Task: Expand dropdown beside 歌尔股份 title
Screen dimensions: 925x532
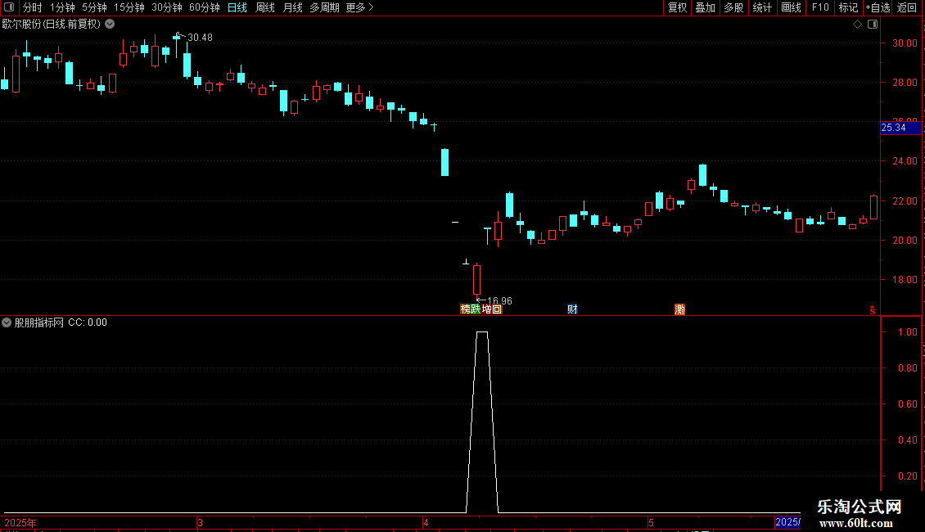Action: click(110, 25)
